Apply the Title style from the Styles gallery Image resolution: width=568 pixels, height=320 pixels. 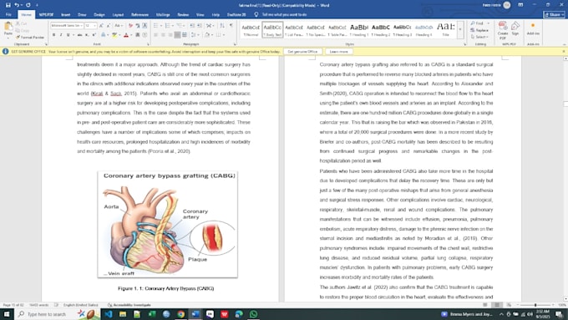(445, 29)
